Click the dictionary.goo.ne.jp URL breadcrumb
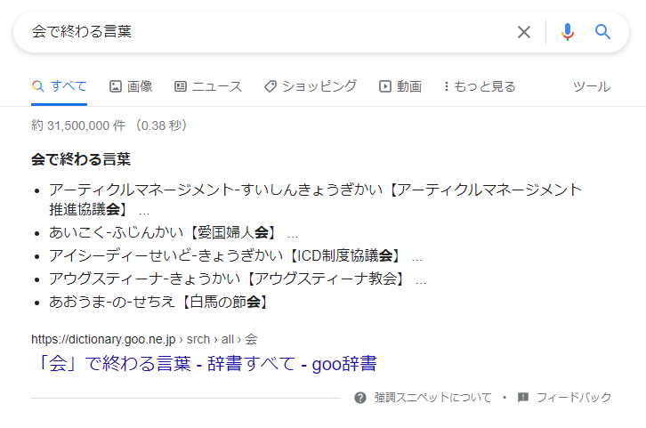The height and width of the screenshot is (428, 646). [144, 339]
